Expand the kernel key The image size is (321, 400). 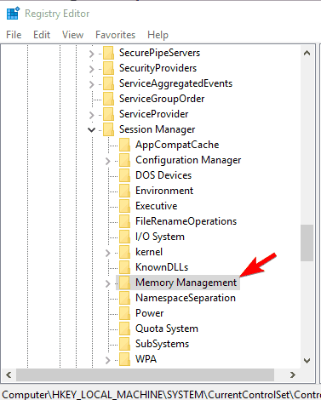[x=107, y=253]
